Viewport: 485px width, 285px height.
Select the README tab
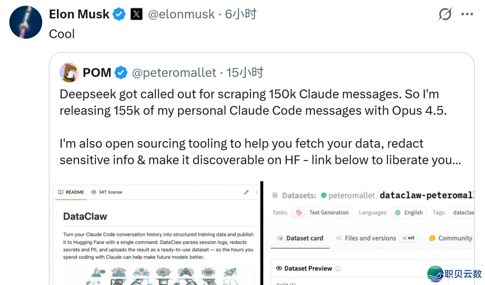[x=71, y=192]
